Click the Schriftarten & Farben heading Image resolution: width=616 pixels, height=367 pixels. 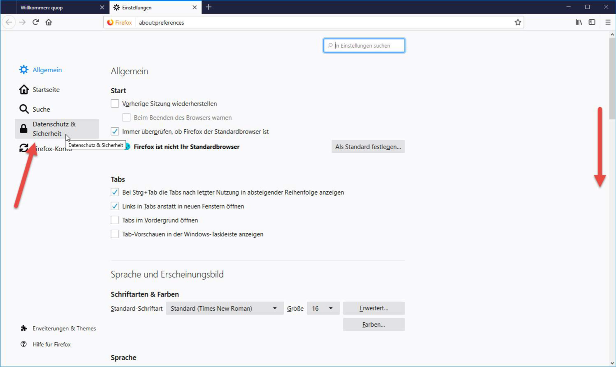point(145,294)
